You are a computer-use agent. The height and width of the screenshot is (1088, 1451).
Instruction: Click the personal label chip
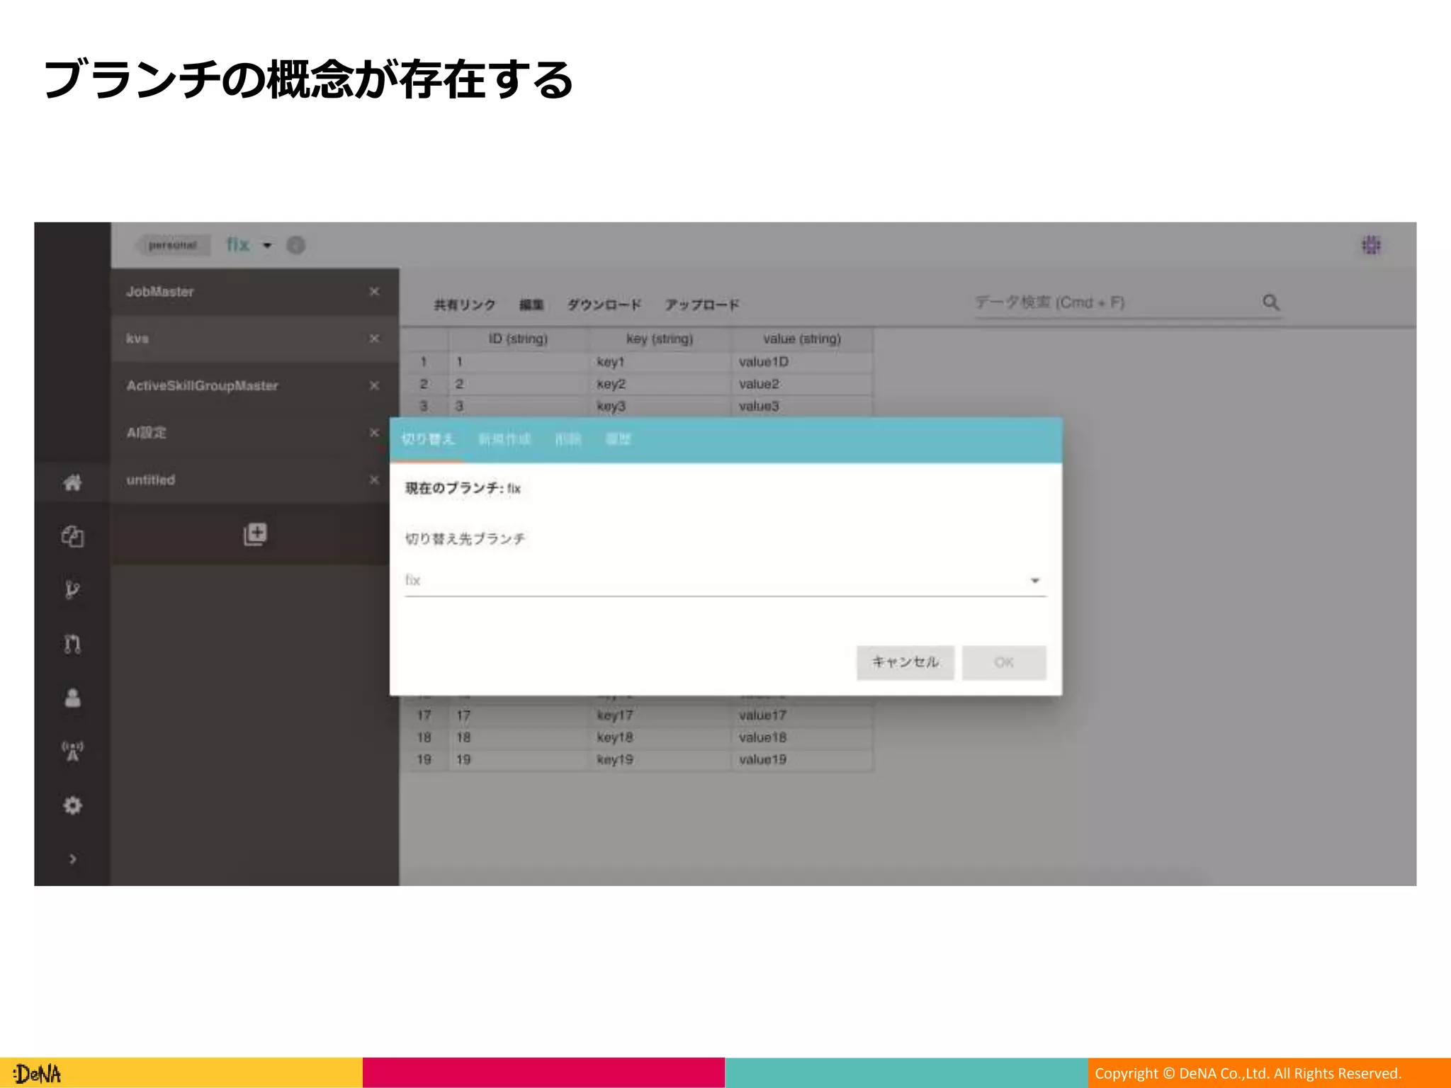(172, 245)
